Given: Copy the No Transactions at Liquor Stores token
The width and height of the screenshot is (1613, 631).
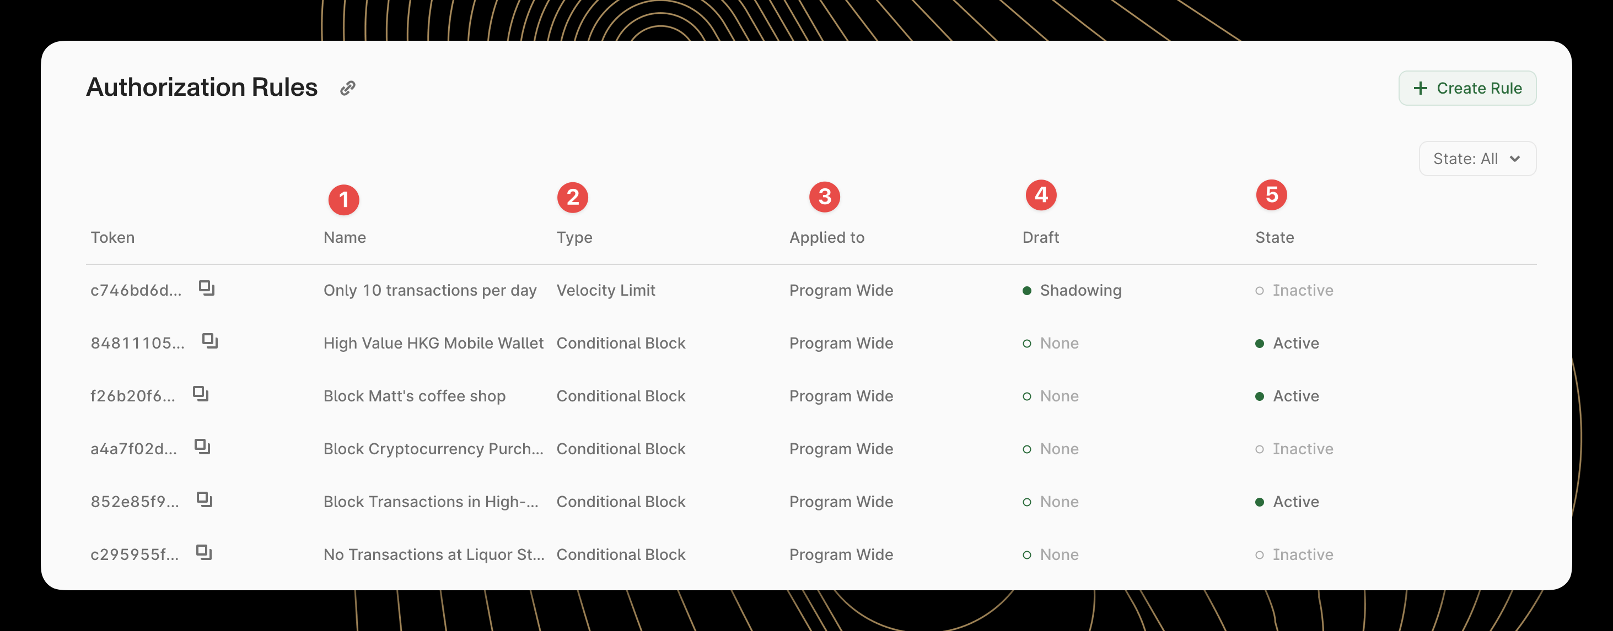Looking at the screenshot, I should click(x=204, y=553).
